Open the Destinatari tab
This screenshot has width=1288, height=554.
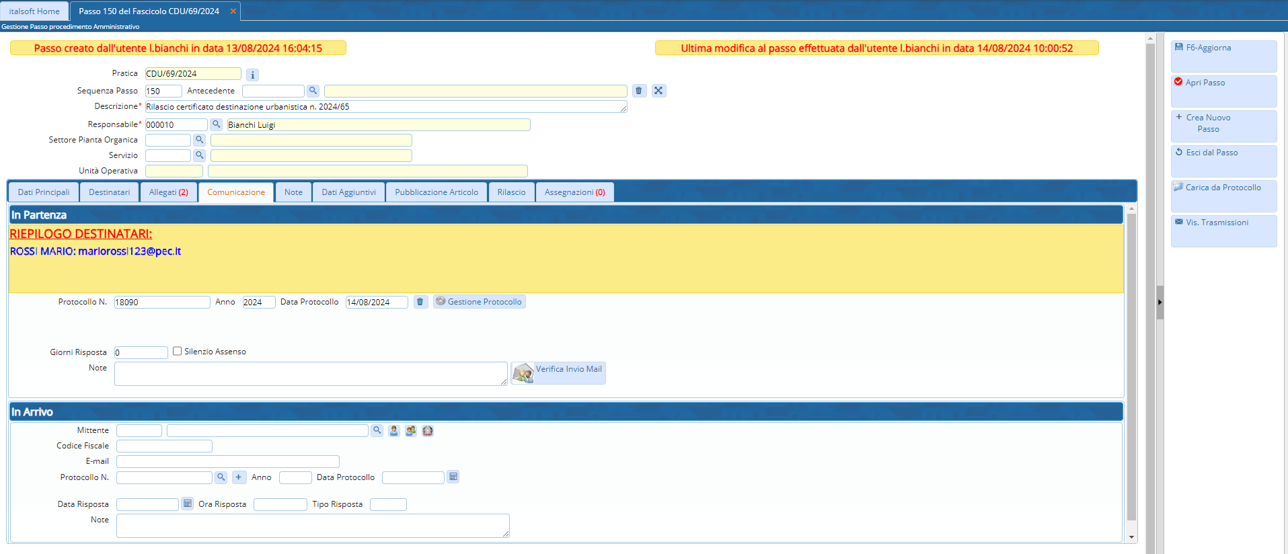[x=110, y=192]
